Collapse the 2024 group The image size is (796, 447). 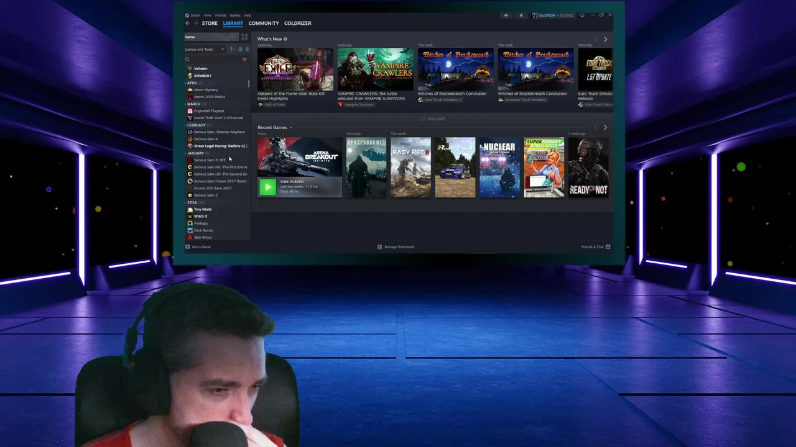coord(192,202)
